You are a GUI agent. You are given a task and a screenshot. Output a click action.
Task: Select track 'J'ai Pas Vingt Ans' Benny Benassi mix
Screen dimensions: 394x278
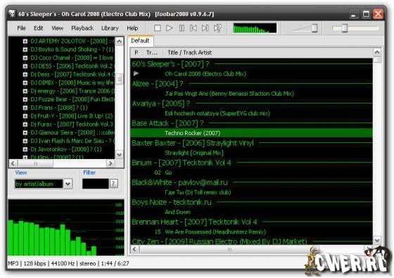coord(251,94)
